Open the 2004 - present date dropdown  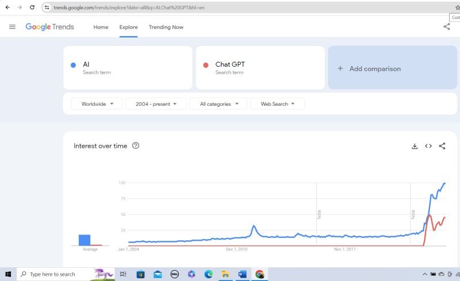(156, 104)
